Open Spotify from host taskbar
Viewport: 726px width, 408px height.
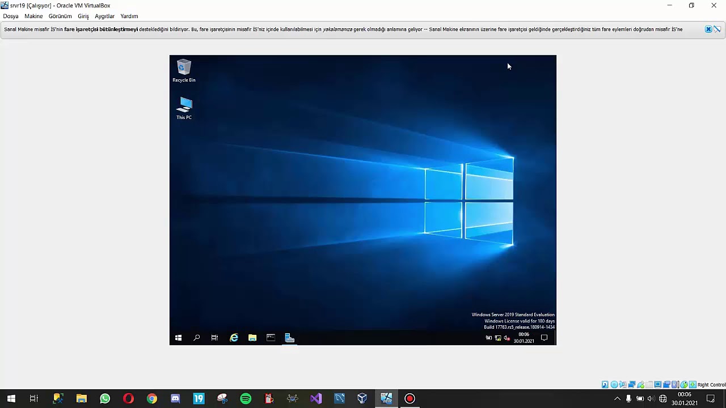click(x=246, y=399)
